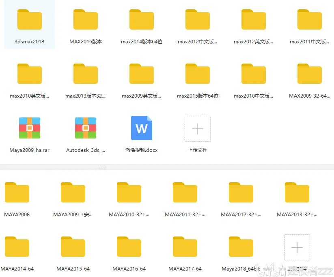Click the max2013版本32 folder icon
The image size is (334, 277).
point(86,74)
